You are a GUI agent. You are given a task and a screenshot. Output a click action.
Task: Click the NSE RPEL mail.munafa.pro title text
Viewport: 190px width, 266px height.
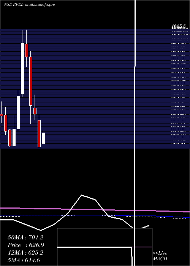[29, 5]
